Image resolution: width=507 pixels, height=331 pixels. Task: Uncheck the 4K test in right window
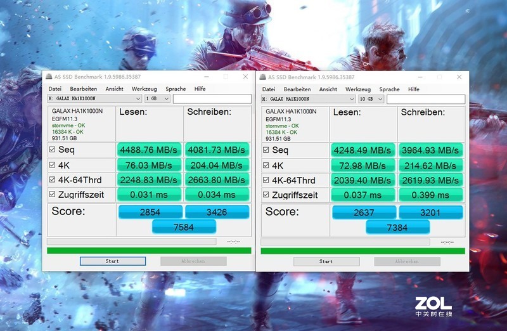click(x=266, y=165)
